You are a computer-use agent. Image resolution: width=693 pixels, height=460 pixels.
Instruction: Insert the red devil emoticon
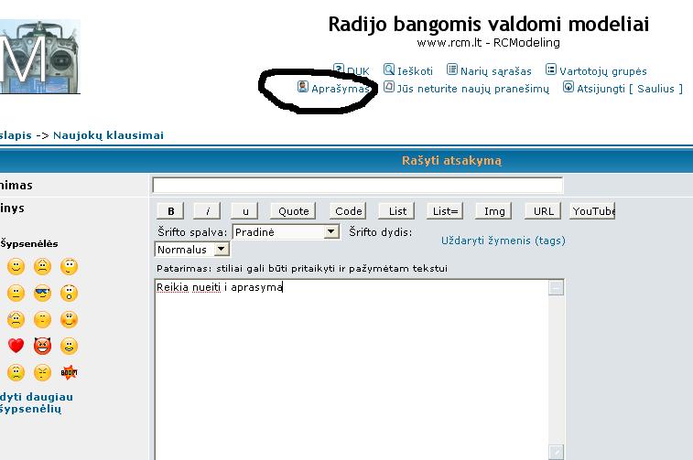click(x=42, y=347)
